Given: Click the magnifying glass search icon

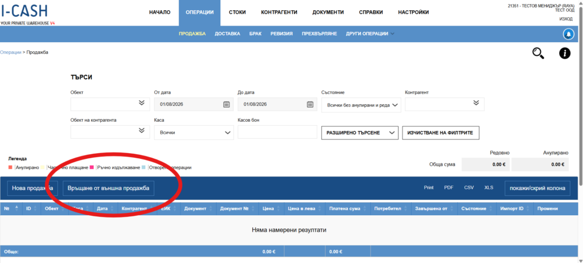Looking at the screenshot, I should click(538, 54).
